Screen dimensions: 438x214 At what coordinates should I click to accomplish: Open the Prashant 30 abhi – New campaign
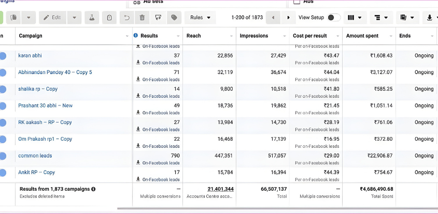(45, 105)
